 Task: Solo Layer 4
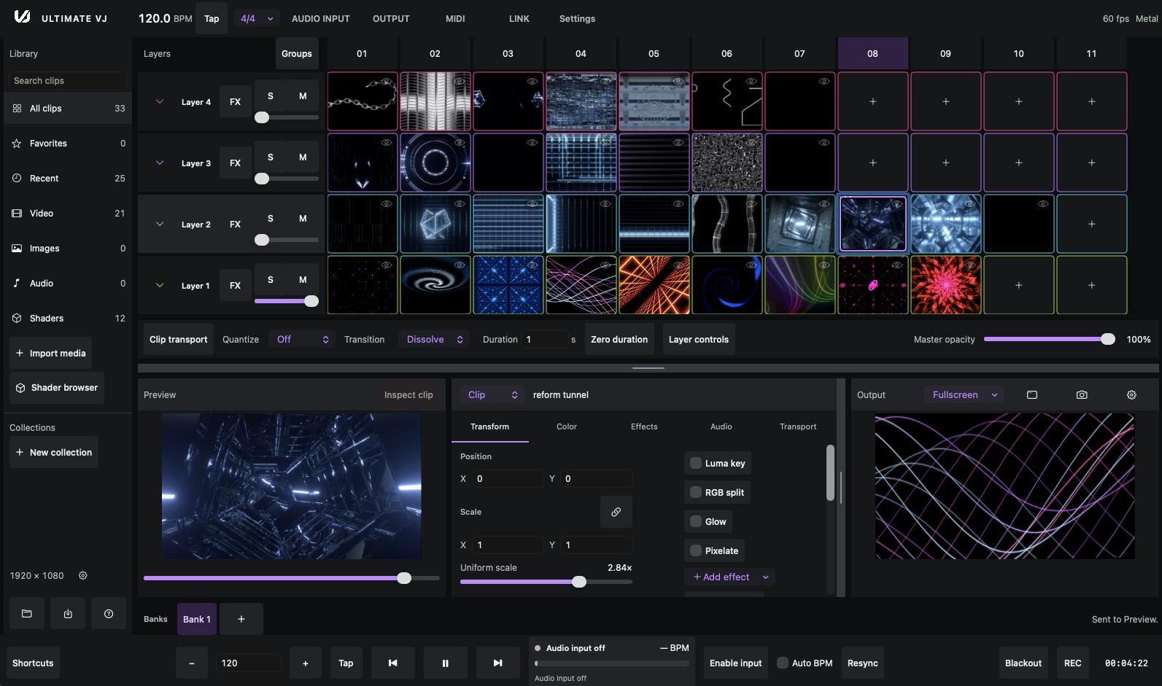(271, 96)
